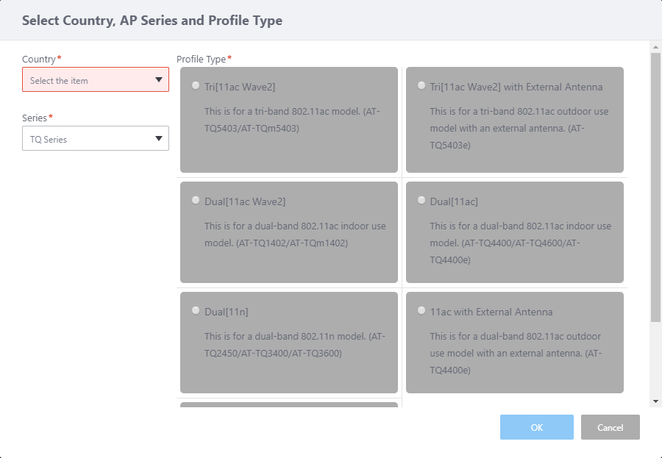Image resolution: width=662 pixels, height=458 pixels.
Task: Select the Dual[11ac Wave2] profile radio
Action: point(195,200)
